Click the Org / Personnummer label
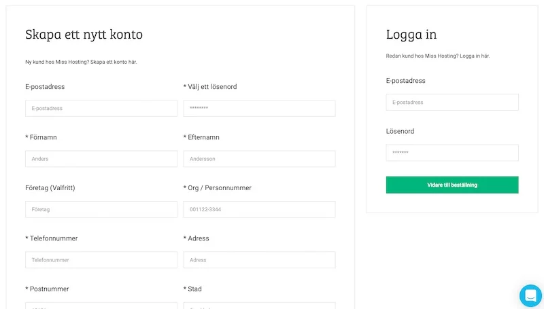Image resolution: width=544 pixels, height=309 pixels. coord(218,187)
